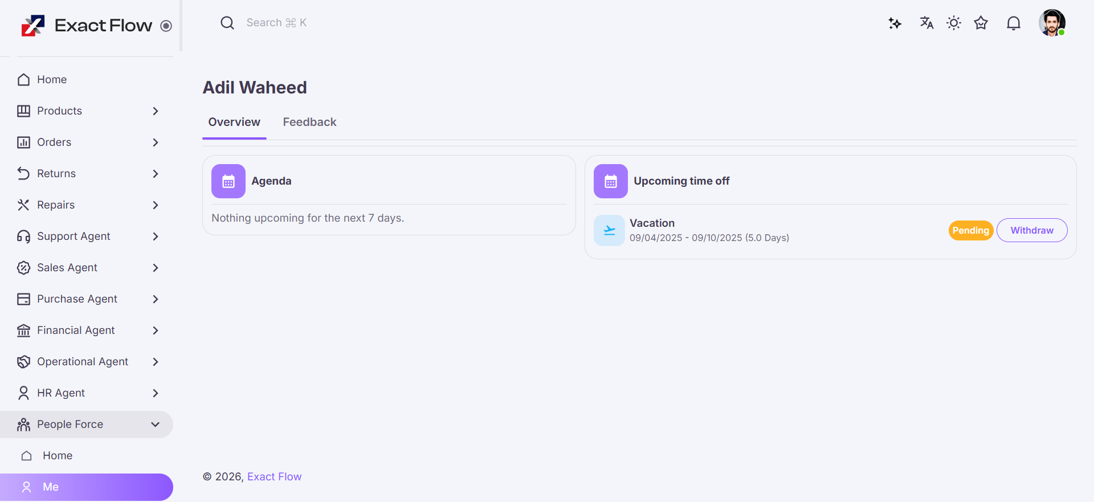The width and height of the screenshot is (1094, 502).
Task: Open the Exact Flow footer link
Action: tap(274, 477)
